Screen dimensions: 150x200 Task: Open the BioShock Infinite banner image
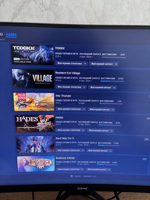tap(36, 164)
